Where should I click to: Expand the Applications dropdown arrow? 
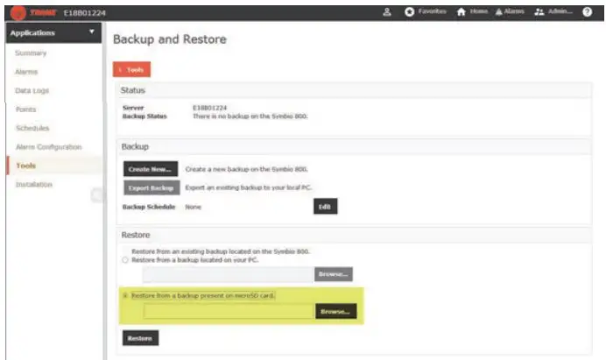tap(92, 32)
